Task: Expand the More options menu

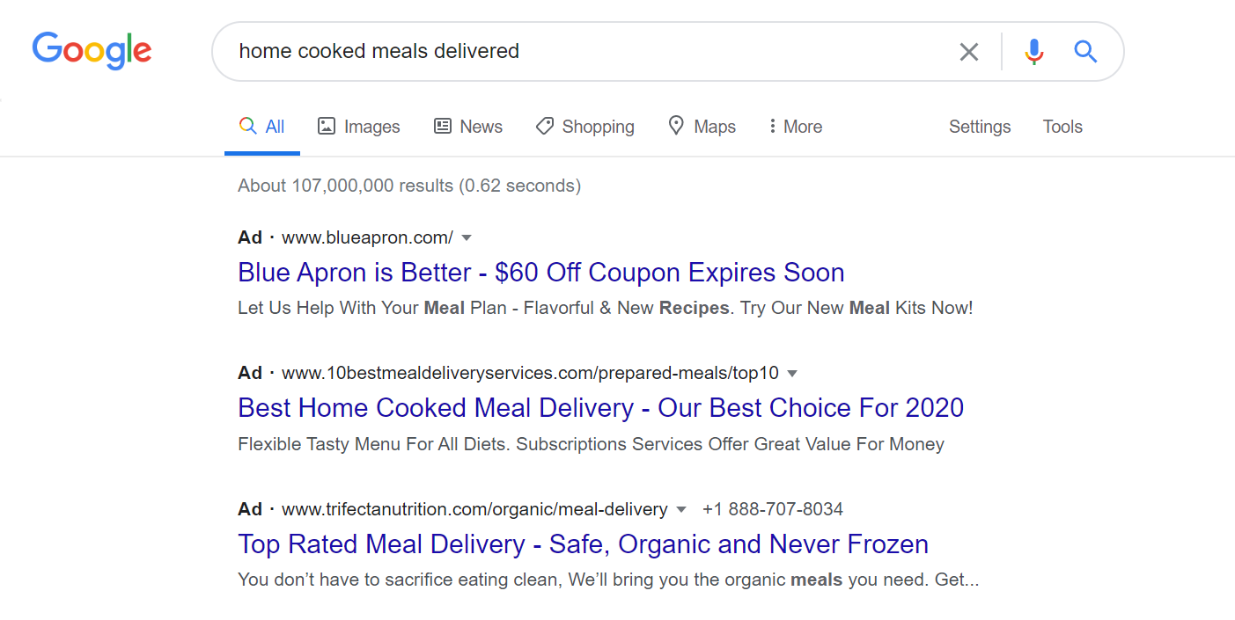Action: (x=795, y=127)
